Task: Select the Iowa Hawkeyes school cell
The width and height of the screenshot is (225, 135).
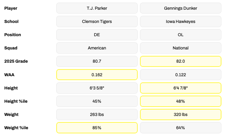Action: tap(180, 21)
